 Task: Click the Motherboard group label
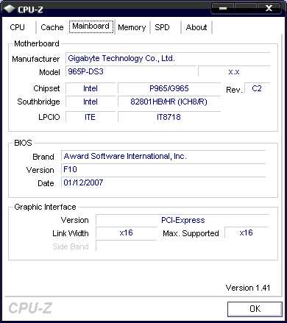click(37, 43)
